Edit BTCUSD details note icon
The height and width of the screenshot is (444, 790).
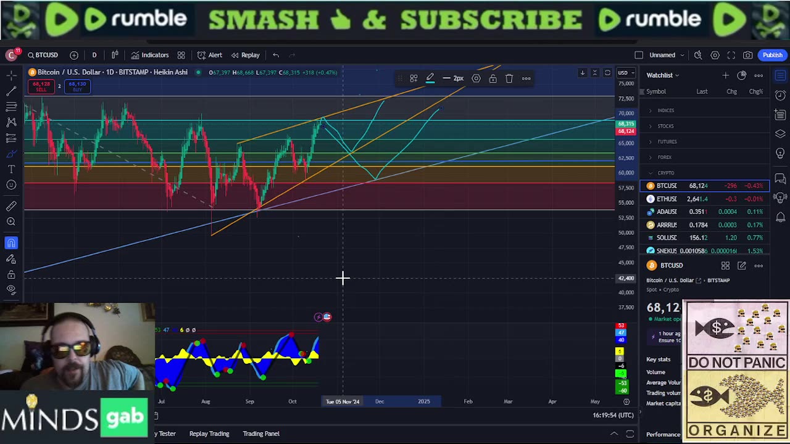click(742, 266)
